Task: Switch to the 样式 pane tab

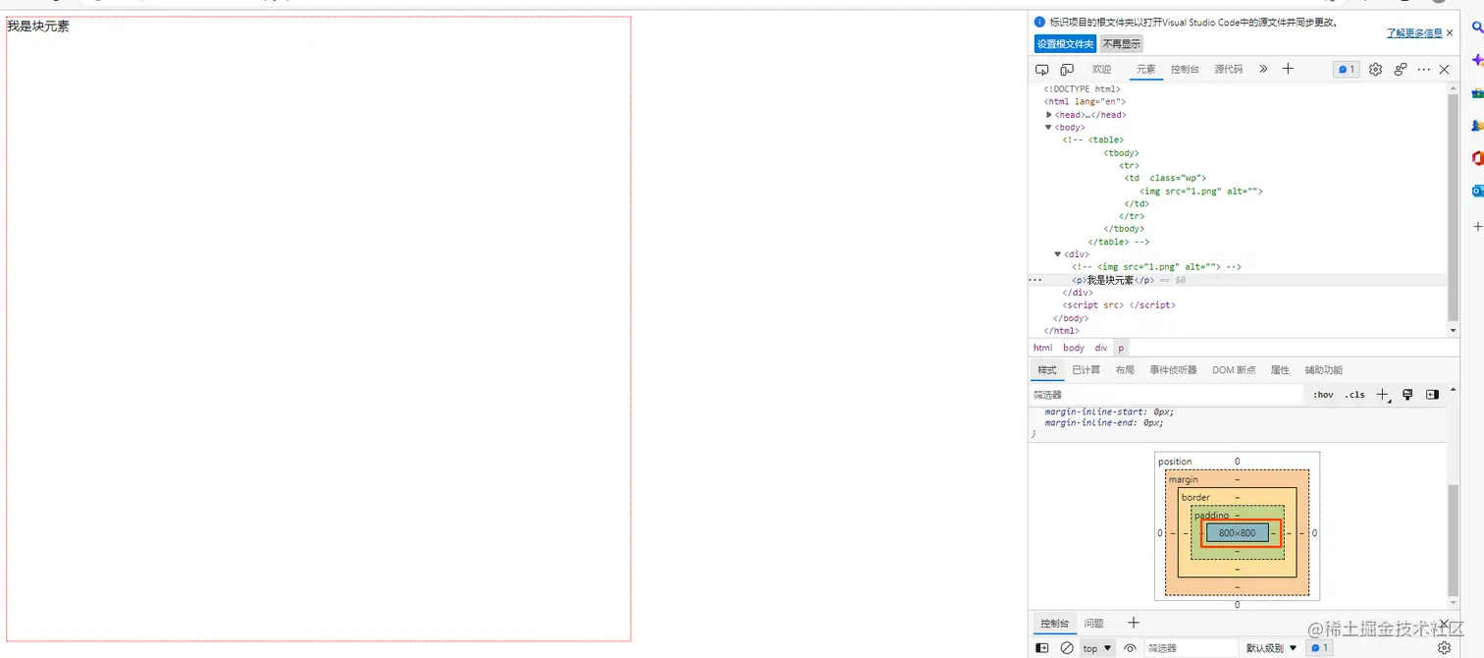Action: [1047, 370]
